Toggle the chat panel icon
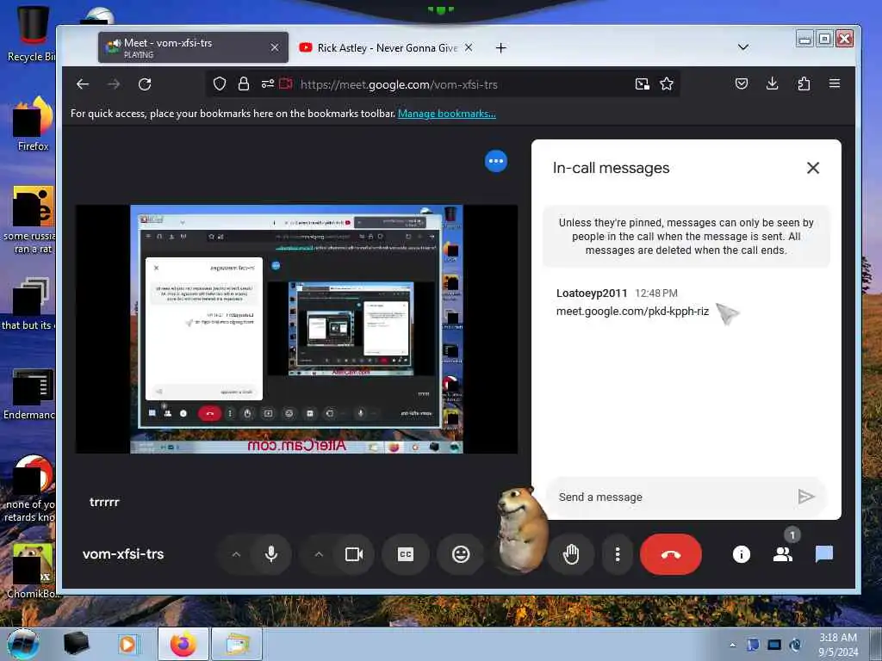This screenshot has width=882, height=661. [824, 554]
